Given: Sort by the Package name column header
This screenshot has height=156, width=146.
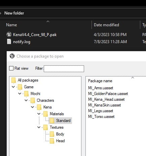Looking at the screenshot, I should [100, 81].
